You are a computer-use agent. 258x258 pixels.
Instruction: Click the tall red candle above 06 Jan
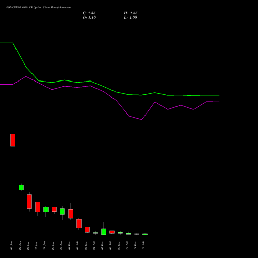pyautogui.click(x=13, y=140)
